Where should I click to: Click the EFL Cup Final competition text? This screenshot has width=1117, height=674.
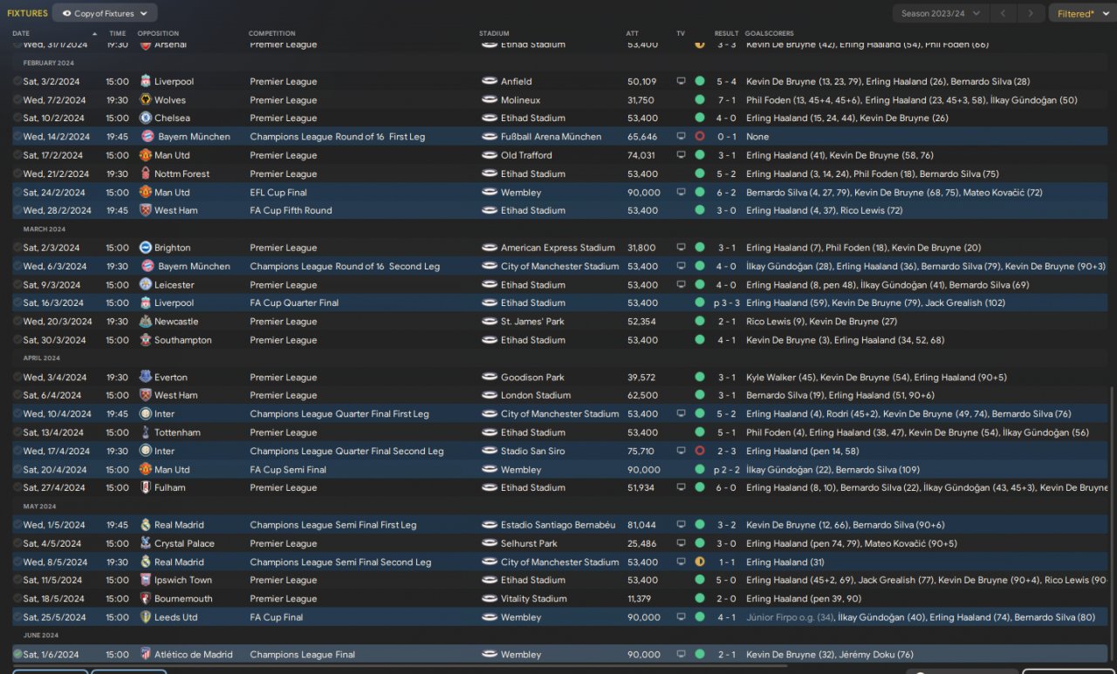[x=278, y=193]
